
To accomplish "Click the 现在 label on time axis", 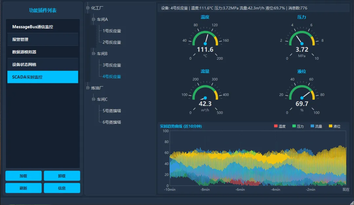I will [346, 189].
